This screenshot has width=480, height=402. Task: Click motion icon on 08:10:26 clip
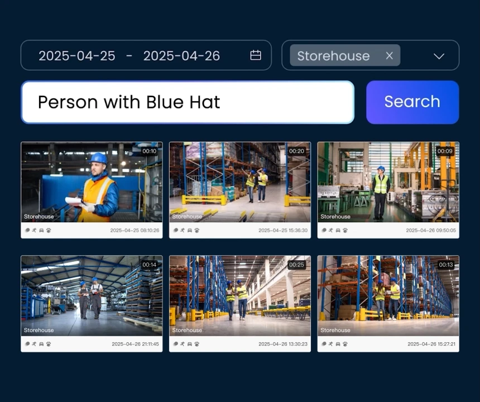27,230
